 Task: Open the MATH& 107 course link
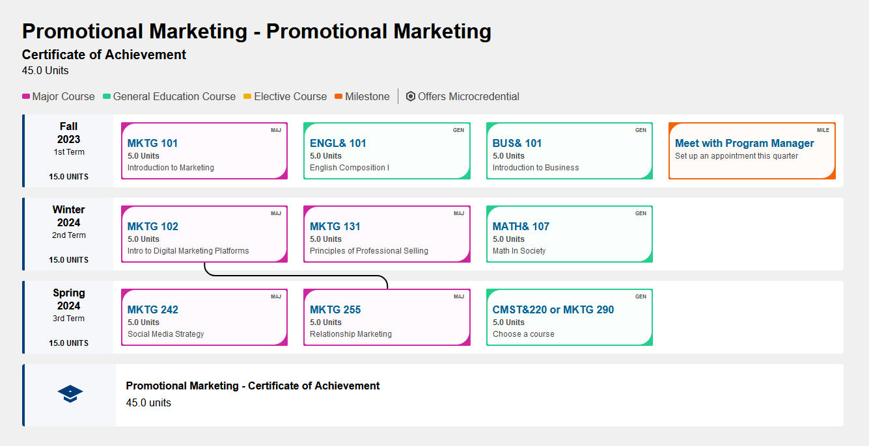point(521,226)
